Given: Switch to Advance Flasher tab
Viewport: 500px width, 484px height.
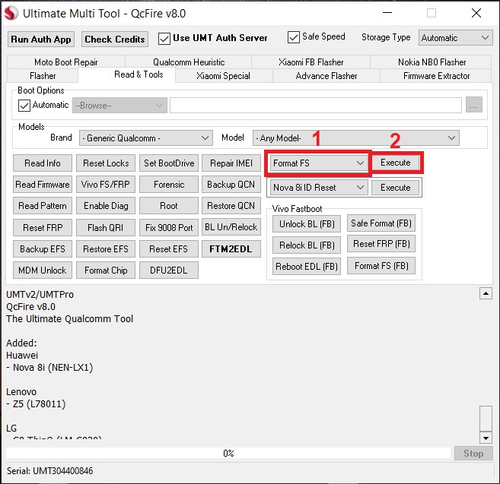Looking at the screenshot, I should (326, 76).
